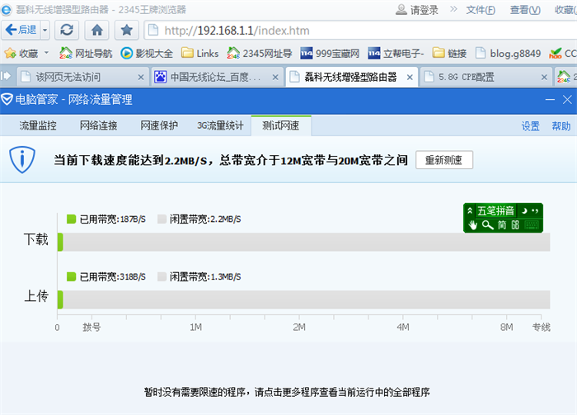
Task: Click the blue info shield icon
Action: [x=22, y=159]
